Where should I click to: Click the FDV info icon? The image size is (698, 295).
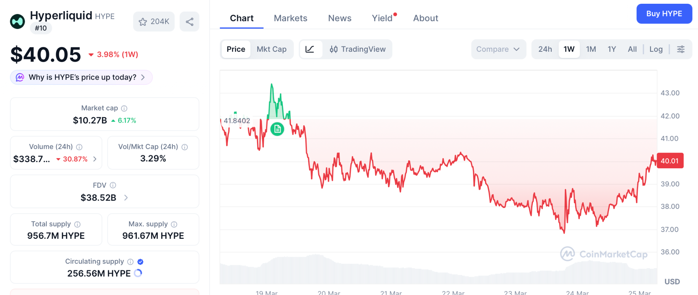point(113,185)
